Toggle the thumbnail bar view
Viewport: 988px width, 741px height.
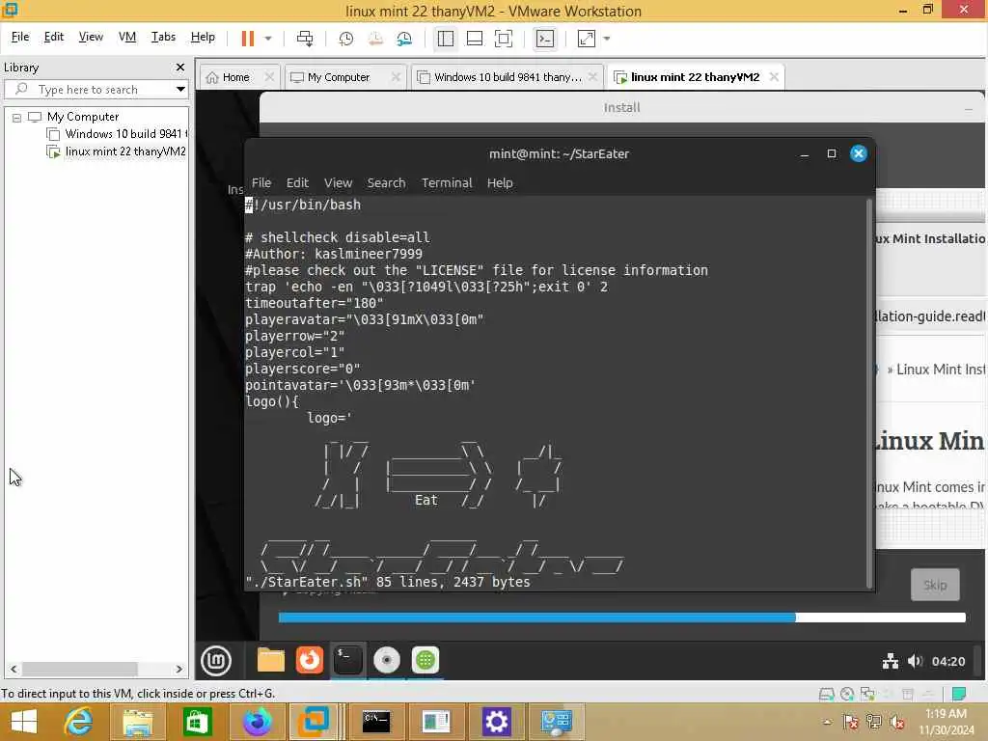coord(475,39)
